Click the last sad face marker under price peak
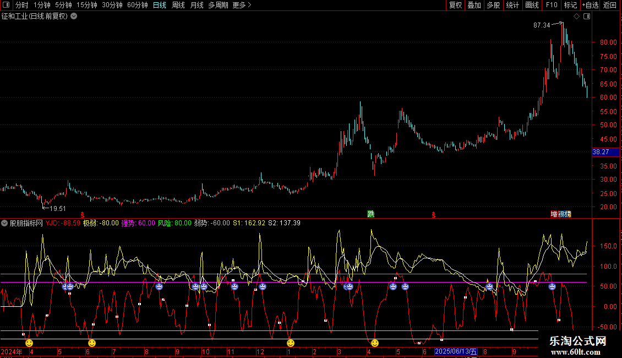The width and height of the screenshot is (622, 358). (x=552, y=286)
